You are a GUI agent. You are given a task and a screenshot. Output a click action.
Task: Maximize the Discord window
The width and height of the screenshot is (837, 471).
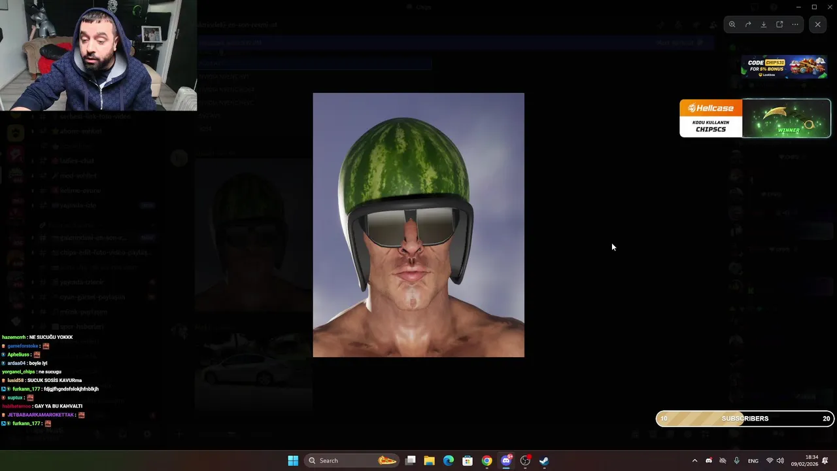(x=814, y=7)
